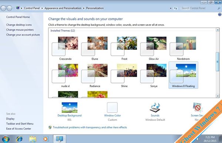Click the Installed Themes (12) heading
The width and height of the screenshot is (222, 143).
63,31
